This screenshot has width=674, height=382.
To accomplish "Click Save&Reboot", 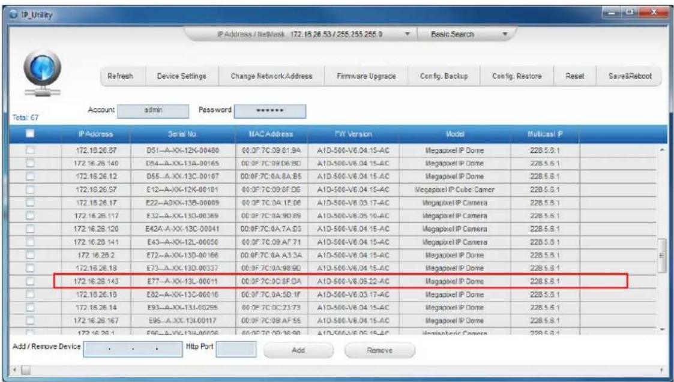I will pos(630,76).
